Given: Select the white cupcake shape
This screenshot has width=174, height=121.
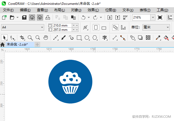Looking at the screenshot, I should click(x=70, y=83).
